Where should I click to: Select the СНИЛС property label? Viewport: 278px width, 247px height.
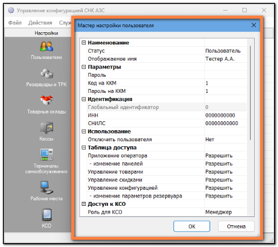97,123
